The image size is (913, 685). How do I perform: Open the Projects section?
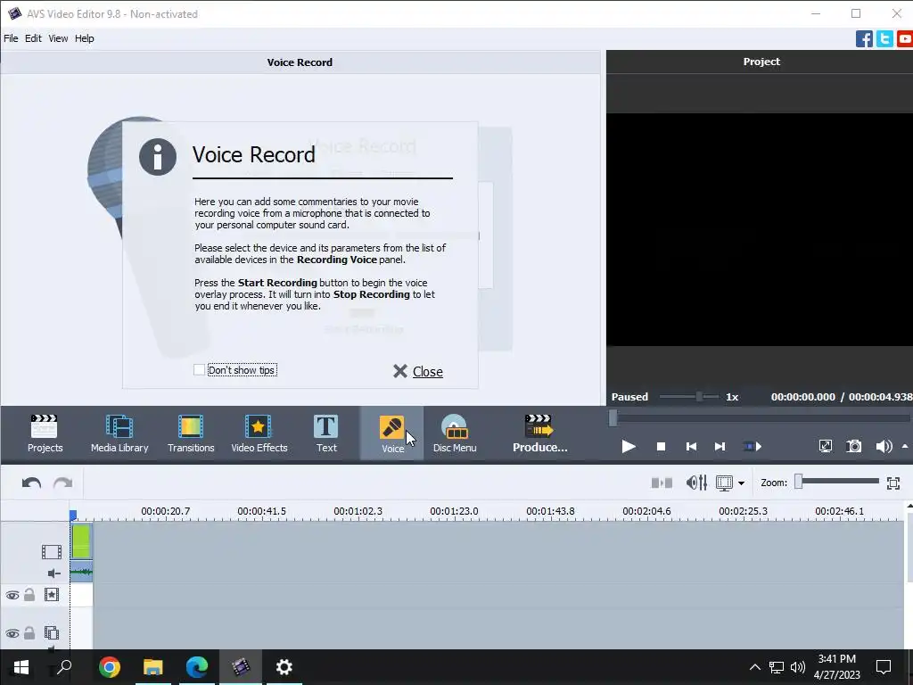(45, 433)
